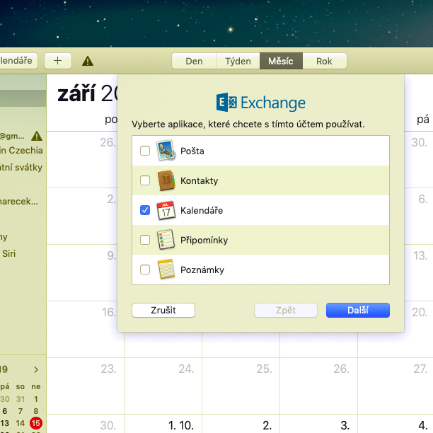Click the Zpět button

(286, 310)
